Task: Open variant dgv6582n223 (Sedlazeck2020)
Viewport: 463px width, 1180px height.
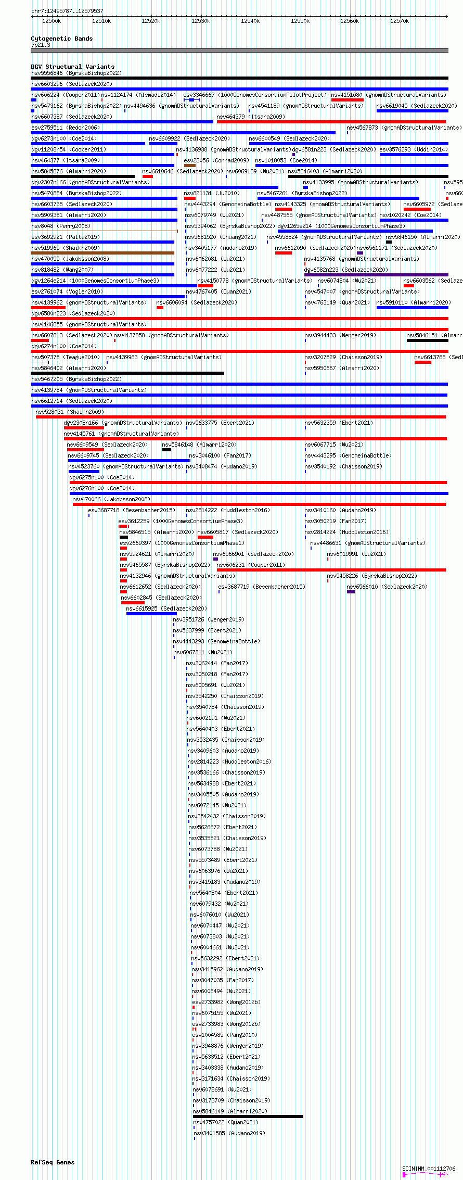Action: pyautogui.click(x=346, y=270)
